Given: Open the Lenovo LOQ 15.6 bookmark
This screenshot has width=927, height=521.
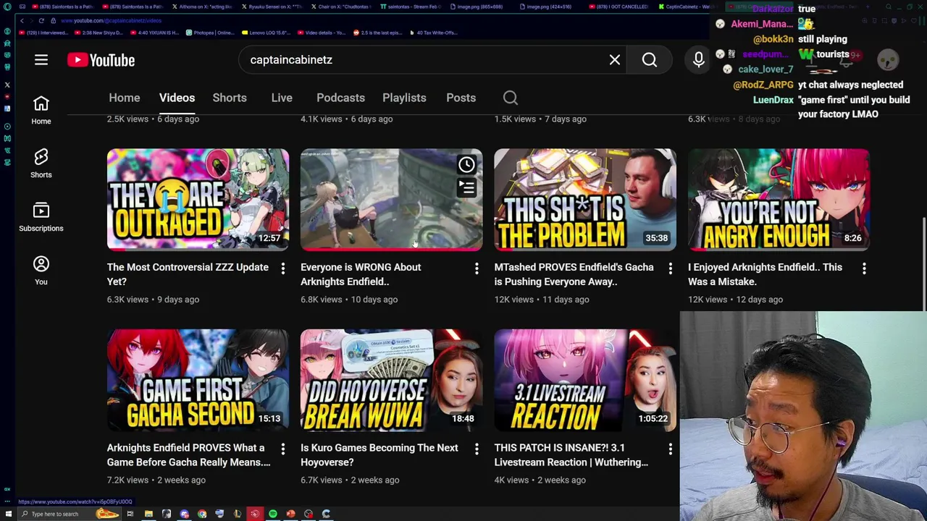Looking at the screenshot, I should [267, 33].
